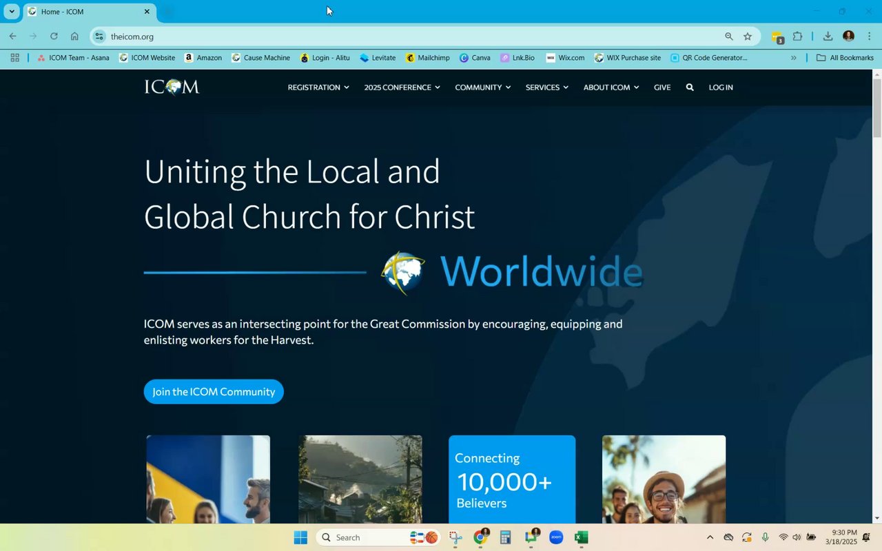
Task: Show more bookmarks with the overflow chevron
Action: pyautogui.click(x=794, y=58)
